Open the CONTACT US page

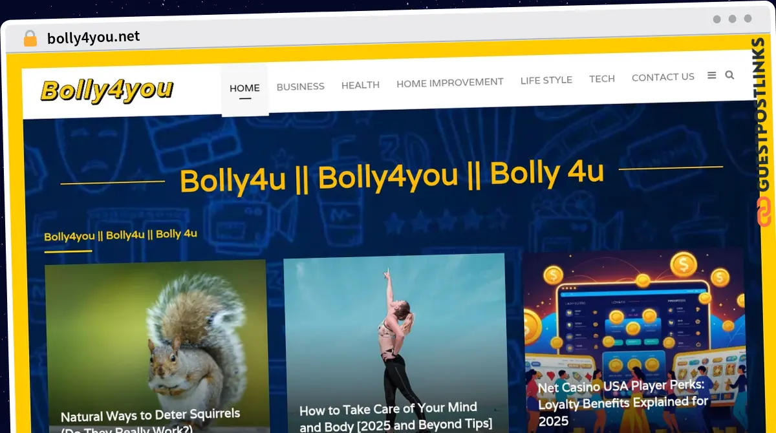(x=663, y=77)
